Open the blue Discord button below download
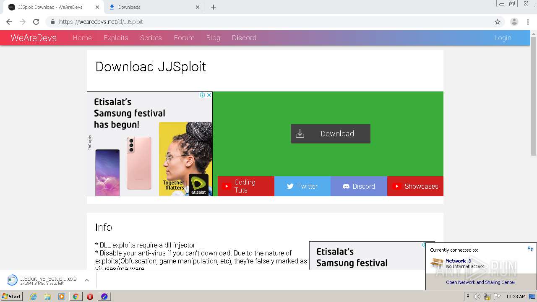This screenshot has width=537, height=302. coord(359,186)
